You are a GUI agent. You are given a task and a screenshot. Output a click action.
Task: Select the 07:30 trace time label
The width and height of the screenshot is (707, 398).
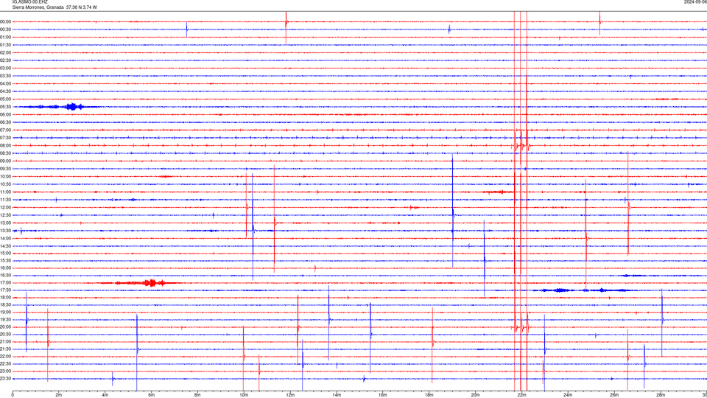tap(6, 138)
